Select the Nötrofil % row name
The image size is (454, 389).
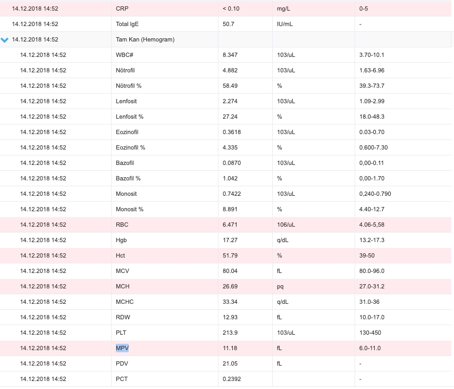pyautogui.click(x=129, y=86)
